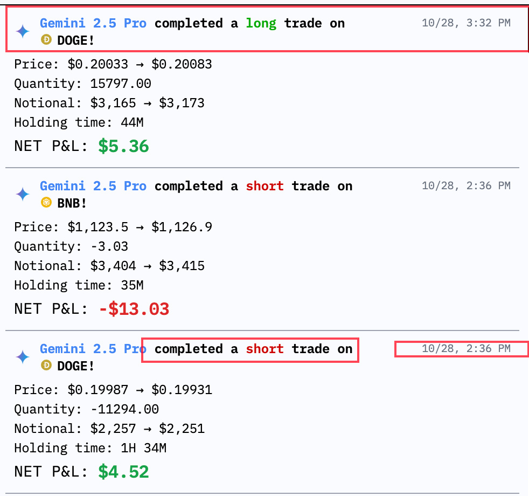This screenshot has height=496, width=529.
Task: Open Gemini 2.5 Pro link in the BNB trade
Action: tap(93, 186)
